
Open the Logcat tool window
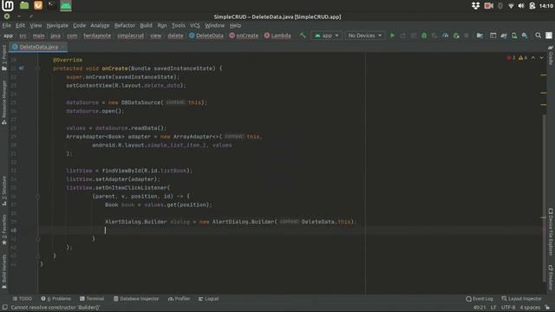[208, 299]
